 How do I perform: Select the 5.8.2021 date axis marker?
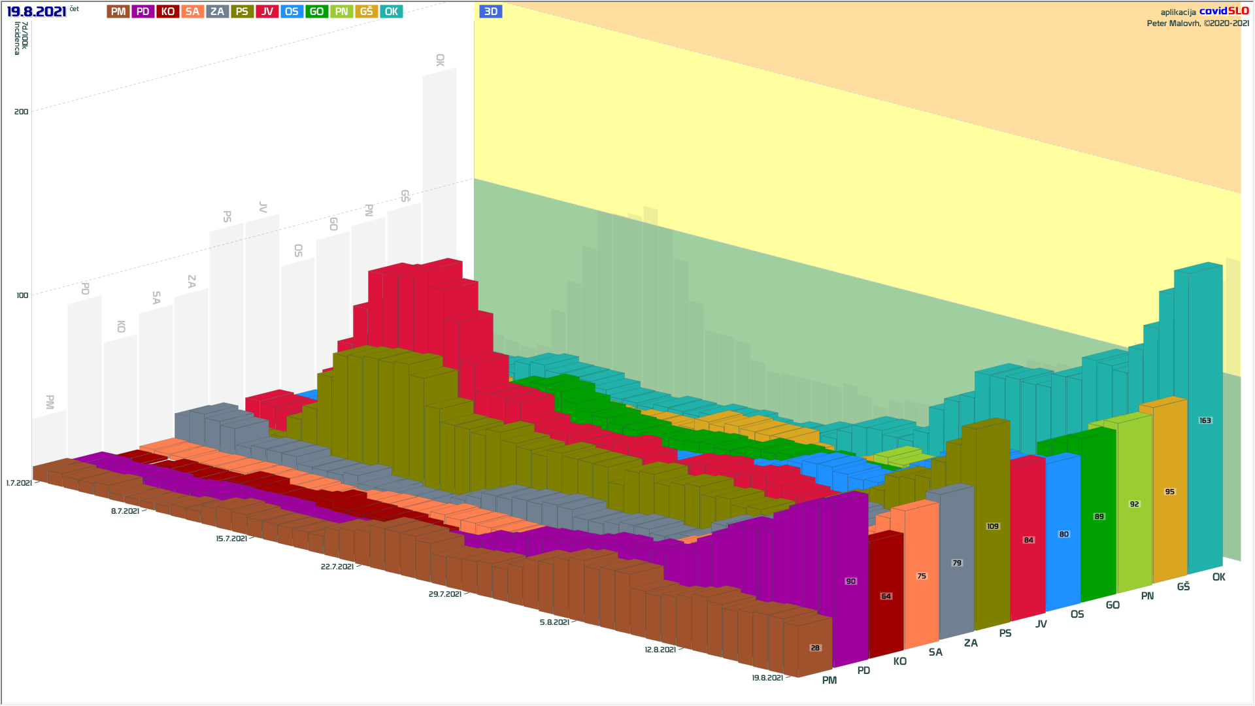coord(554,622)
